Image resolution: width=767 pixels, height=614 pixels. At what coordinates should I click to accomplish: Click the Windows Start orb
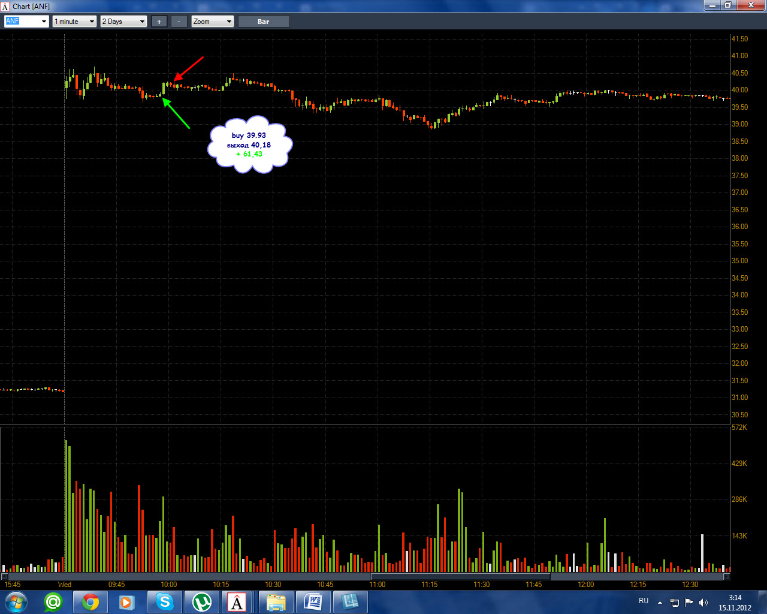[16, 602]
